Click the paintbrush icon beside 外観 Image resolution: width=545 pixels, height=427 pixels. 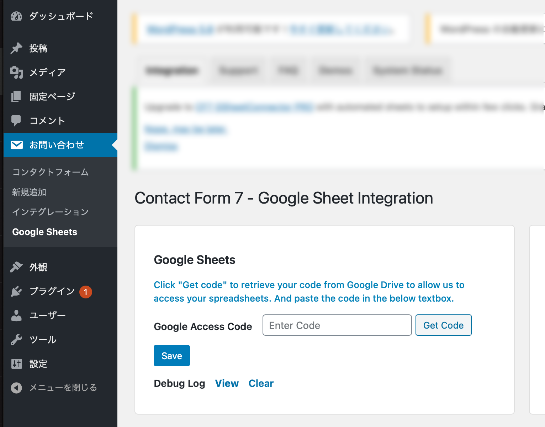click(16, 267)
